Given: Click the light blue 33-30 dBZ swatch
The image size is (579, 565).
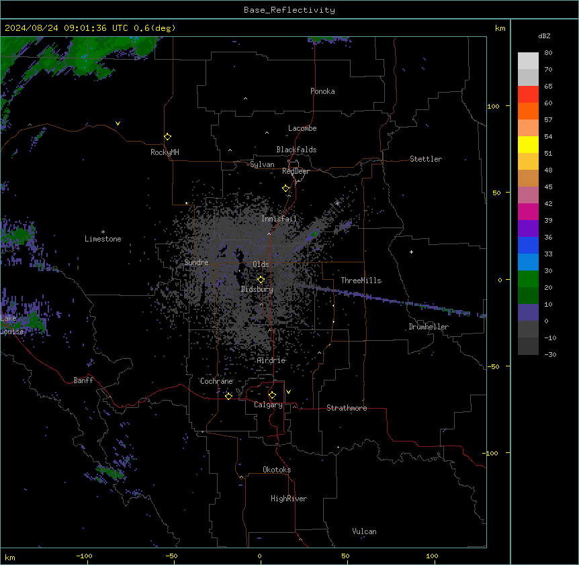Looking at the screenshot, I should pos(528,262).
